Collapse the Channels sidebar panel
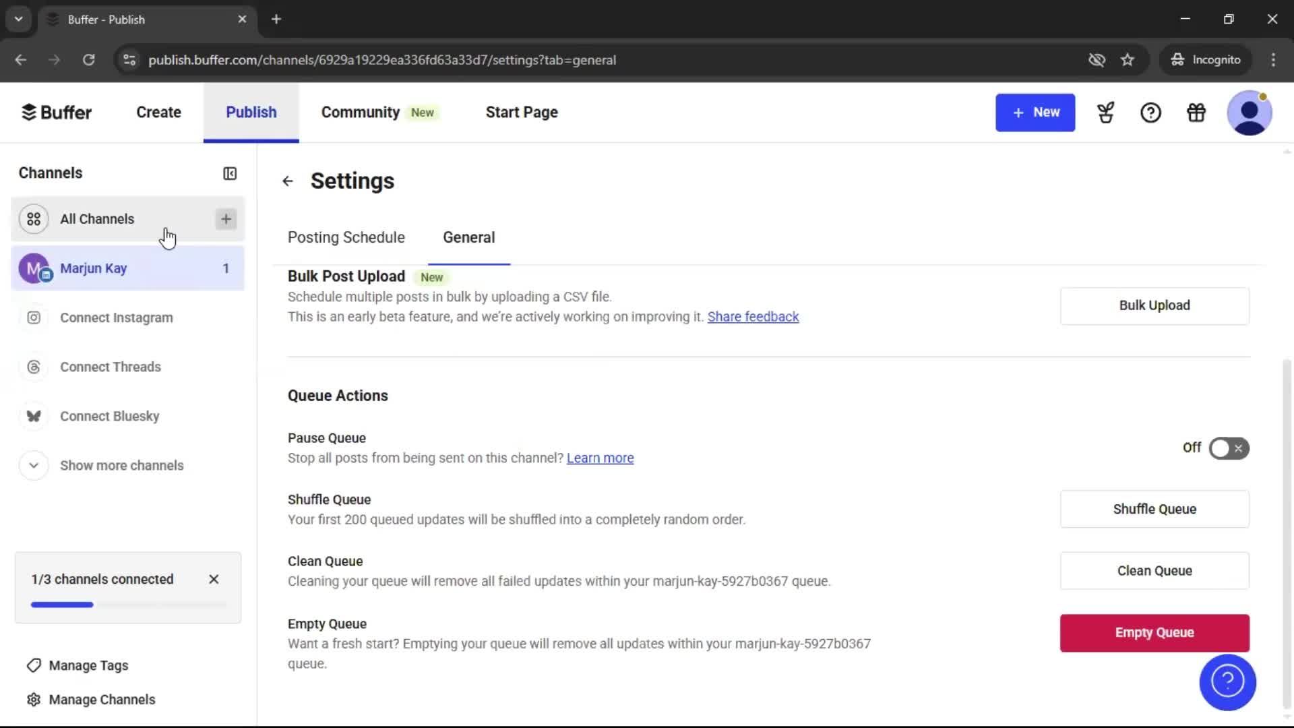This screenshot has height=728, width=1294. (x=229, y=173)
